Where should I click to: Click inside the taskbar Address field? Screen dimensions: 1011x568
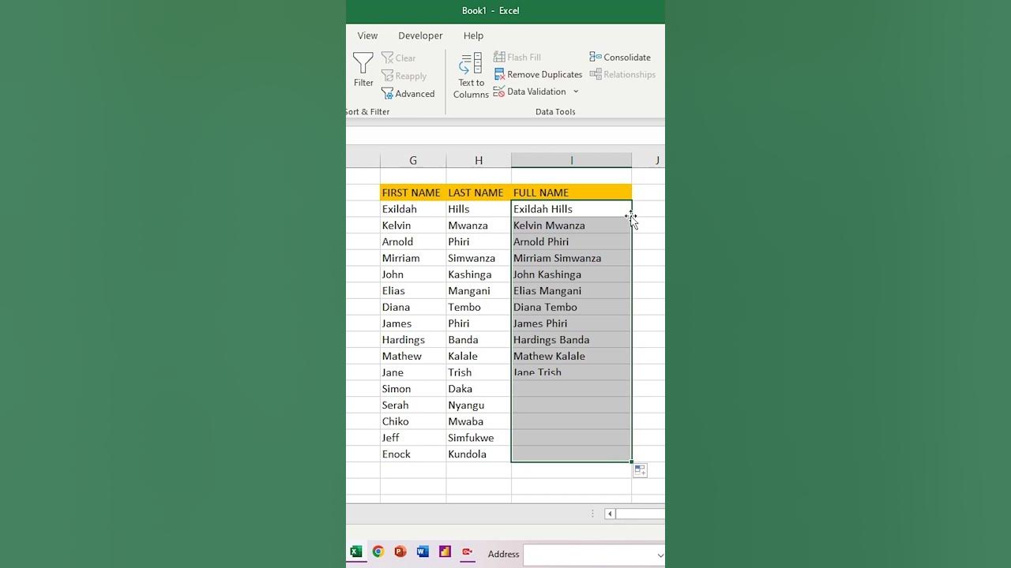pyautogui.click(x=588, y=555)
